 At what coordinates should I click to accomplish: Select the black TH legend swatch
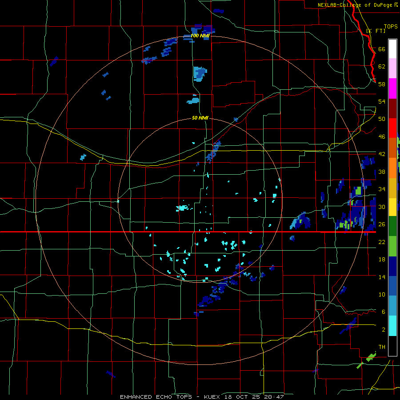tap(392, 346)
